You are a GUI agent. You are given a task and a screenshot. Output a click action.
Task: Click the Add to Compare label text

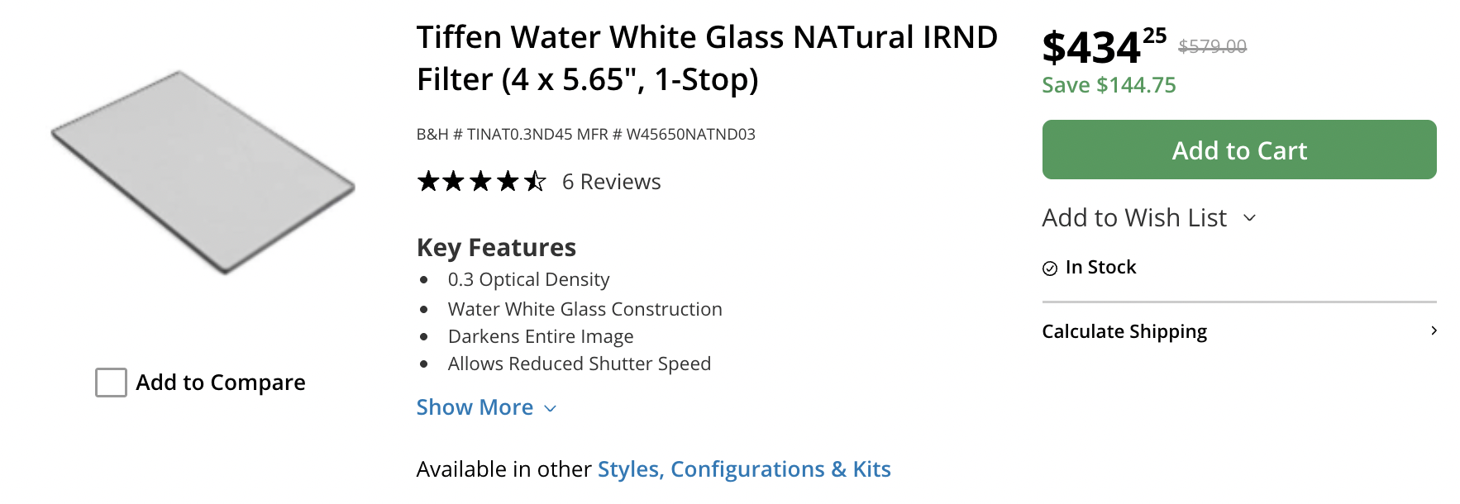[x=221, y=383]
